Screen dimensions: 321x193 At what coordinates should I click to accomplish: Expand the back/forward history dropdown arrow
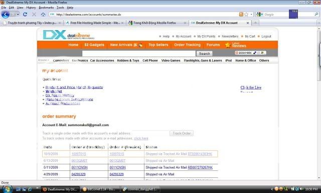(18, 15)
